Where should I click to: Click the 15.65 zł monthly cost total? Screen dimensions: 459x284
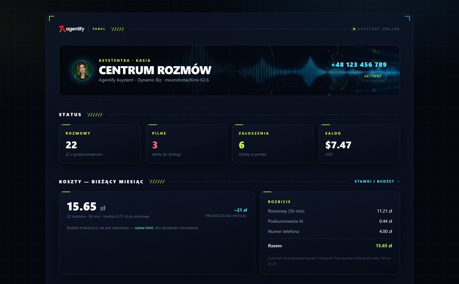pyautogui.click(x=86, y=207)
